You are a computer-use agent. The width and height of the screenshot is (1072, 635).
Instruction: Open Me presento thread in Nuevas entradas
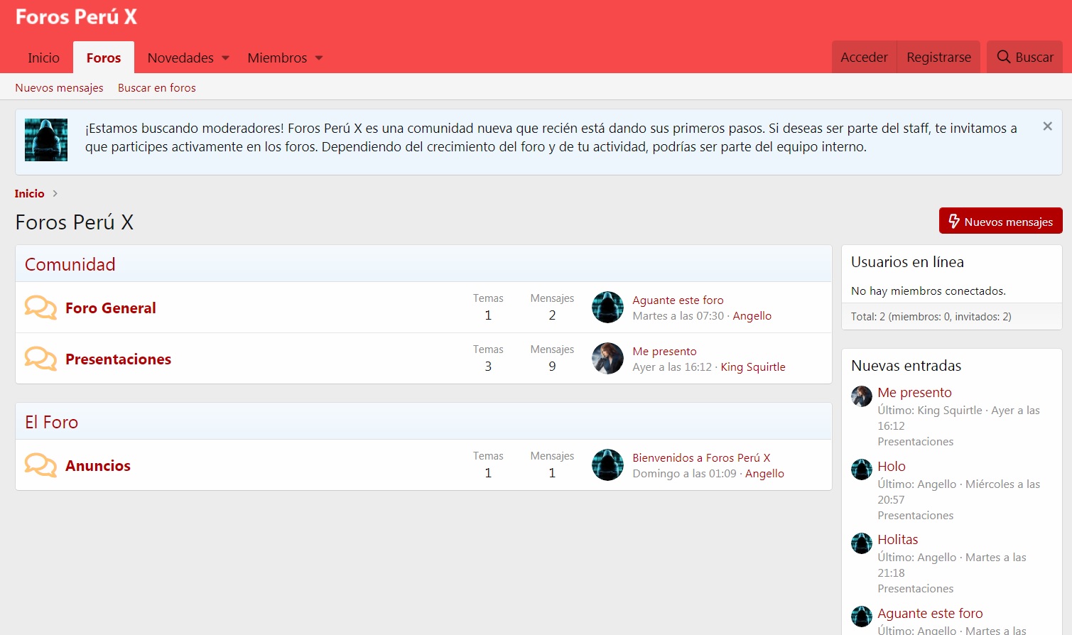pyautogui.click(x=914, y=392)
